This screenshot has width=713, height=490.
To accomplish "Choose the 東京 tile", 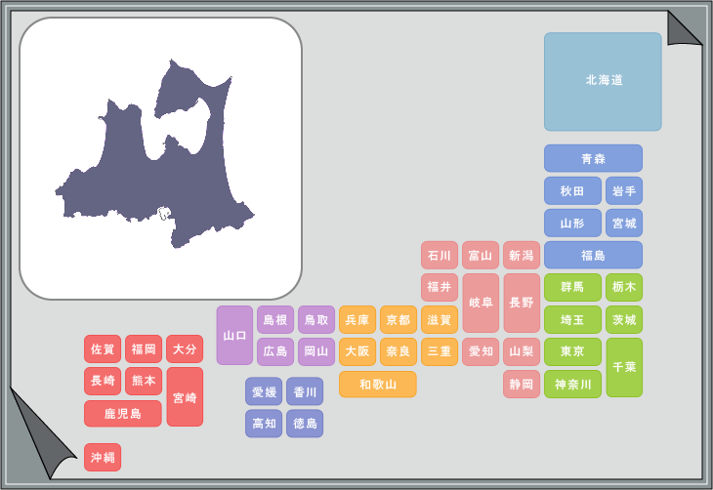I will (x=572, y=351).
